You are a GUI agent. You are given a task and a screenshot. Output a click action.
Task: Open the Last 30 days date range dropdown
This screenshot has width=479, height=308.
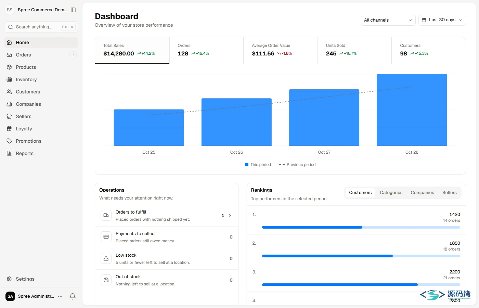(x=442, y=20)
